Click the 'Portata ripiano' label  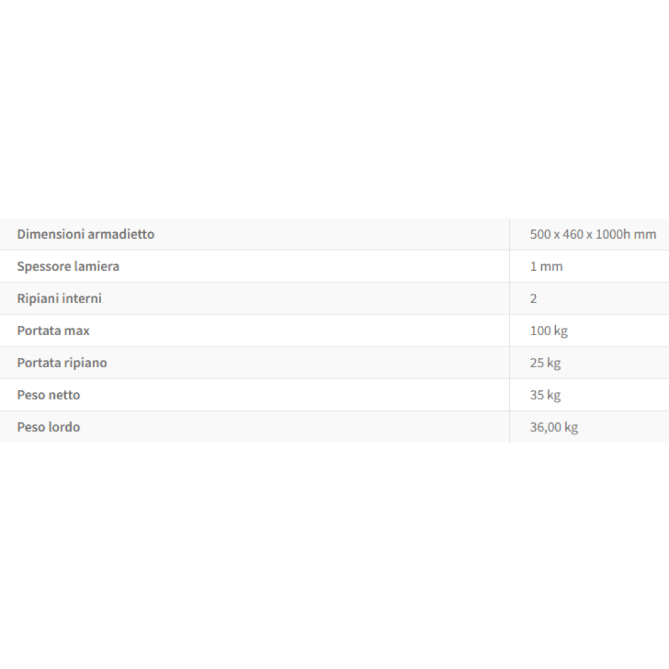click(62, 363)
